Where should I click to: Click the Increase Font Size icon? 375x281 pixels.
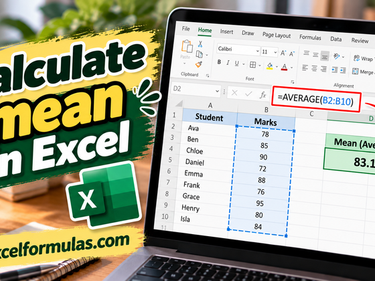[x=283, y=53]
